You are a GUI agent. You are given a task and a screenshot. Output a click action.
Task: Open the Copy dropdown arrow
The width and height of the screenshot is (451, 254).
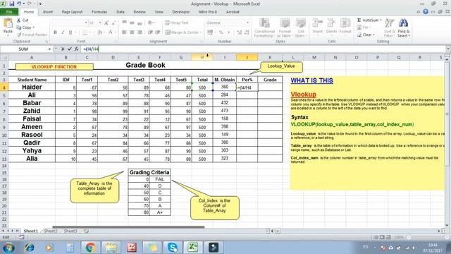point(34,28)
